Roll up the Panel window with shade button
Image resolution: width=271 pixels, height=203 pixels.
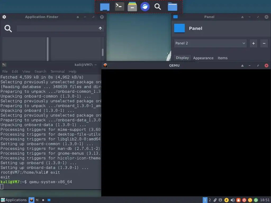pos(242,17)
